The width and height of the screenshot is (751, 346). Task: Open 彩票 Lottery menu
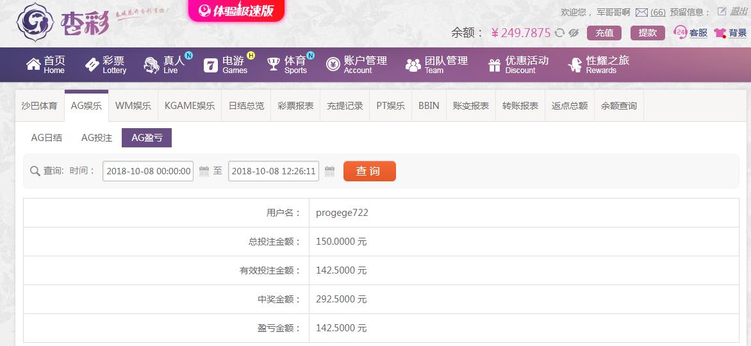pos(115,65)
